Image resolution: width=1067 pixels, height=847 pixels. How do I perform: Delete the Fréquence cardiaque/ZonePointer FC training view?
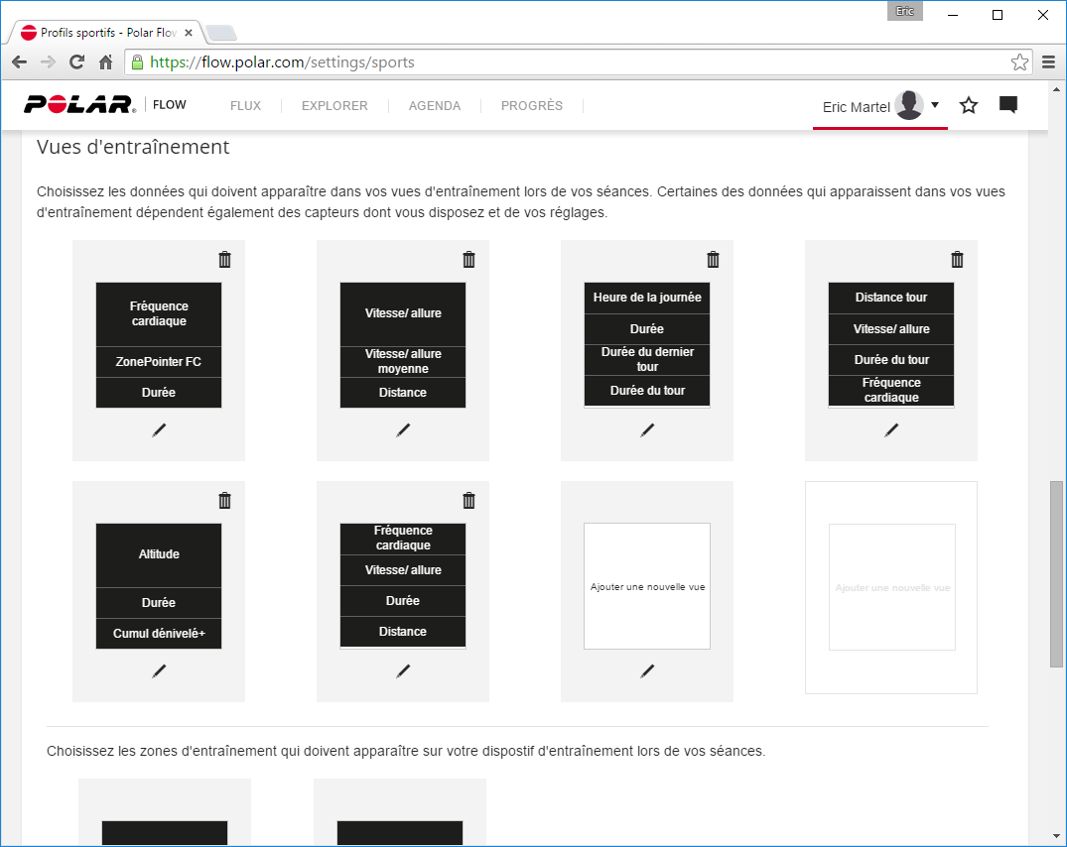224,260
